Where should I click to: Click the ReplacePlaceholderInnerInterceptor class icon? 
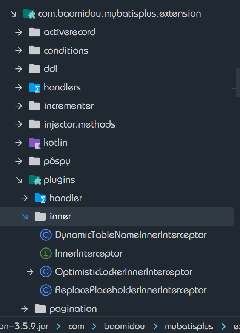46,290
